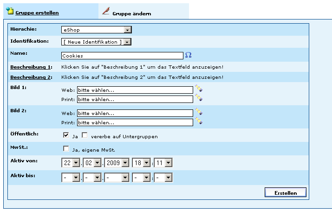Open the Identifikation dropdown
This screenshot has height=211, width=332.
pos(96,42)
